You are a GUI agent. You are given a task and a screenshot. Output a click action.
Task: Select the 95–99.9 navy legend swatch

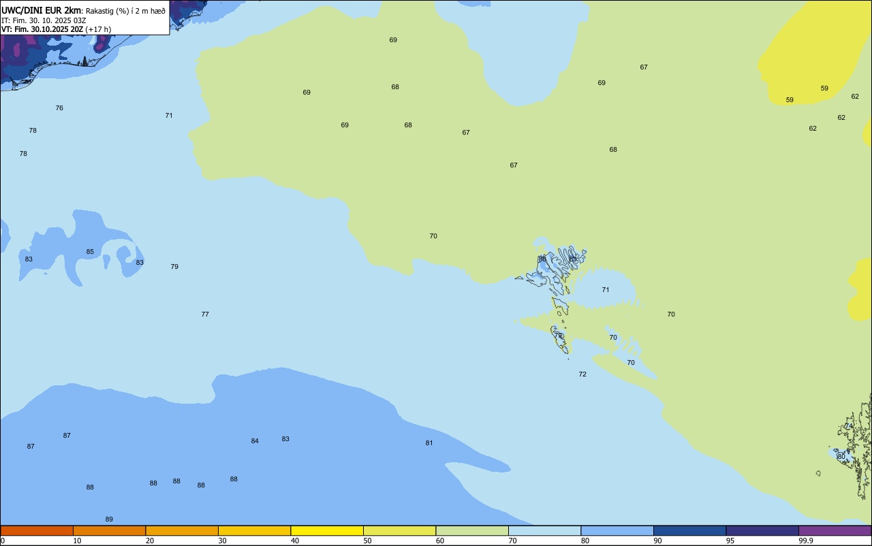click(x=762, y=530)
